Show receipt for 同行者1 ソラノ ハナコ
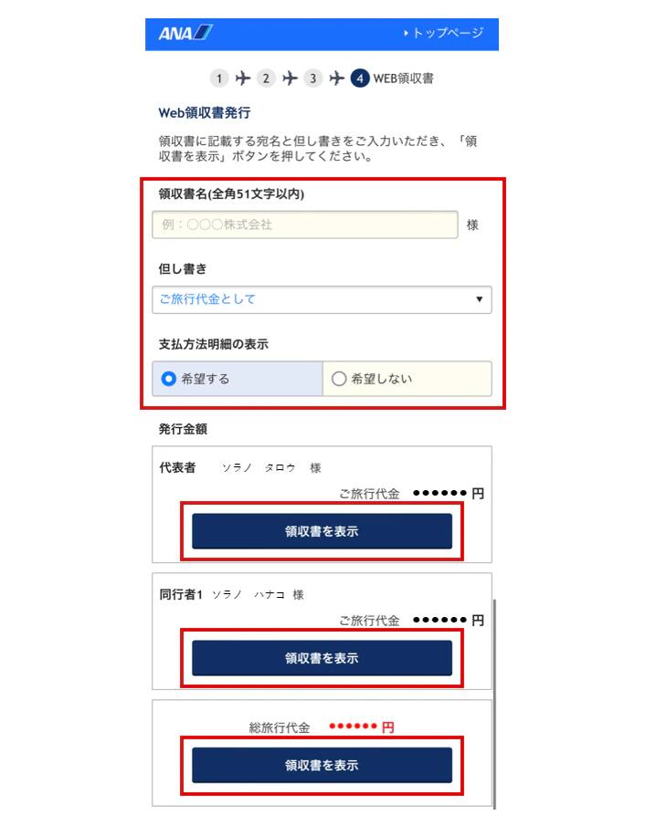 pyautogui.click(x=322, y=658)
